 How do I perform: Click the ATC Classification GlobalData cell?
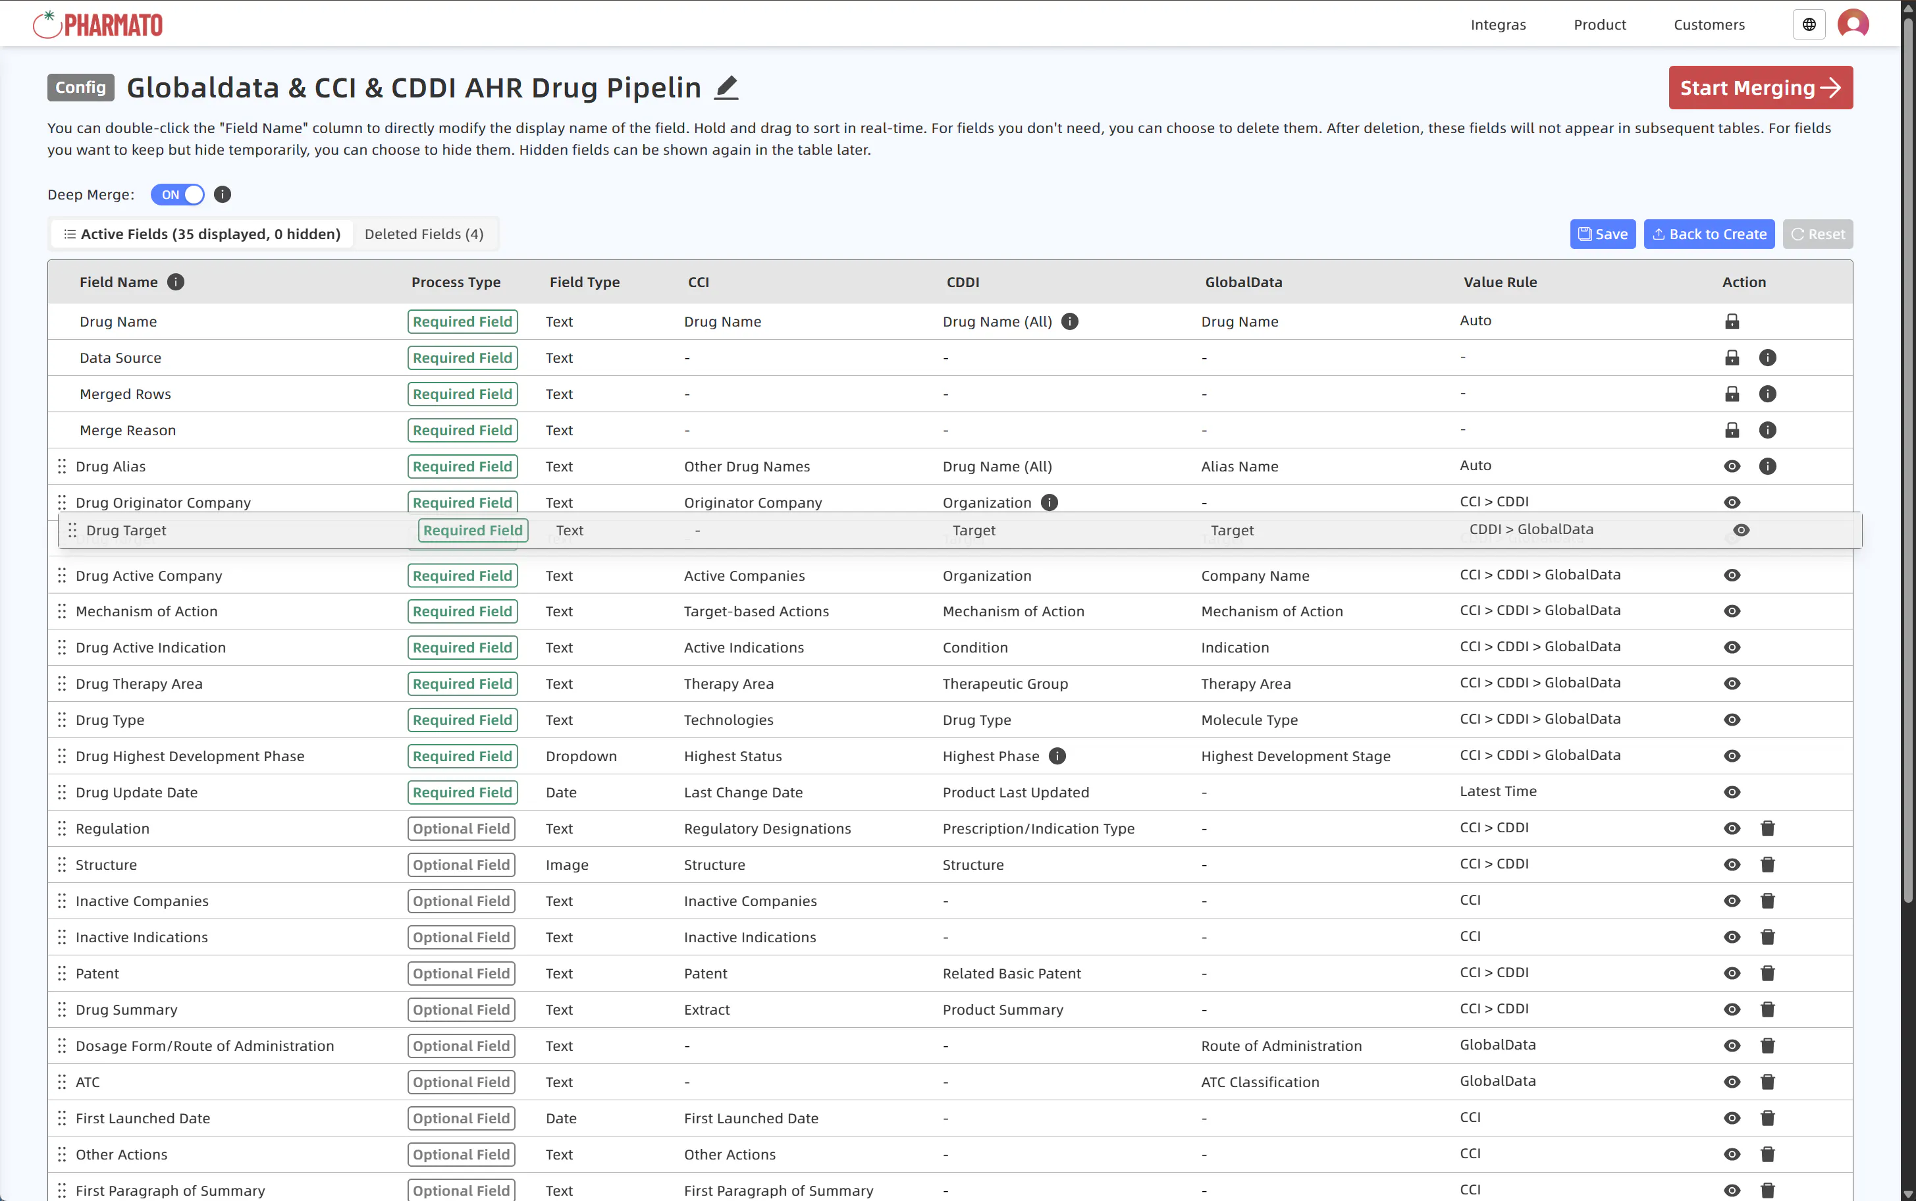(1260, 1082)
